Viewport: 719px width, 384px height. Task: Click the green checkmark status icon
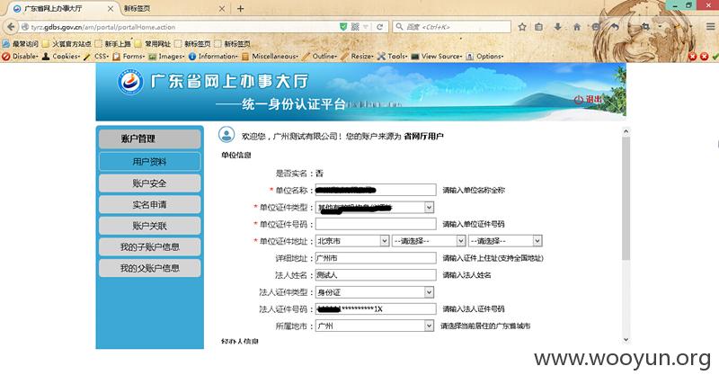[715, 57]
